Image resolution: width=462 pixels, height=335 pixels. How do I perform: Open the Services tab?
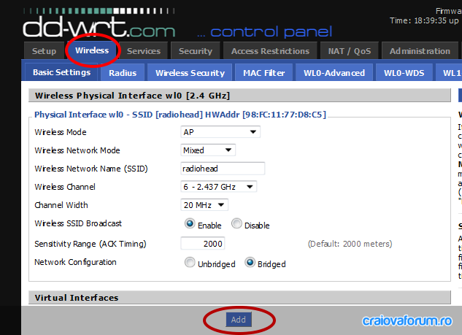(x=144, y=51)
